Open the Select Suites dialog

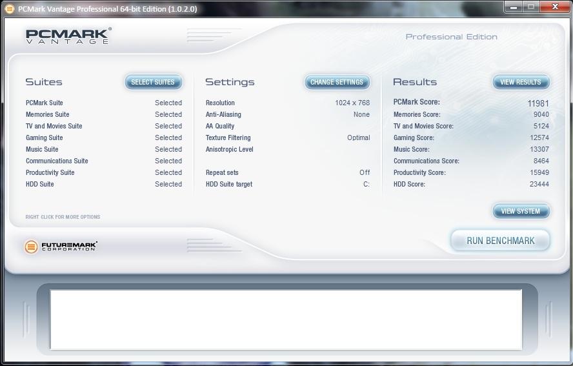pos(153,82)
